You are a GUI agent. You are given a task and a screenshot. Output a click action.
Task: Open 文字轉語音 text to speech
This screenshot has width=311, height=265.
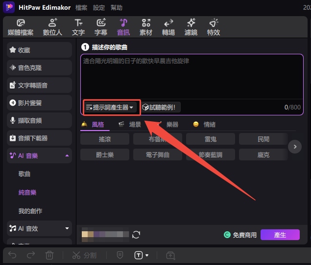[x=39, y=86]
